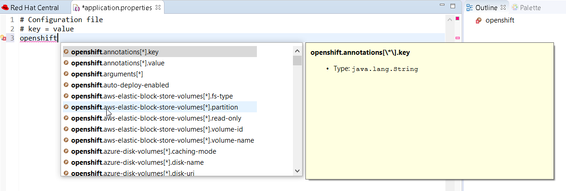Click the openshift error icon in Outline
This screenshot has width=566, height=191.
[x=479, y=20]
